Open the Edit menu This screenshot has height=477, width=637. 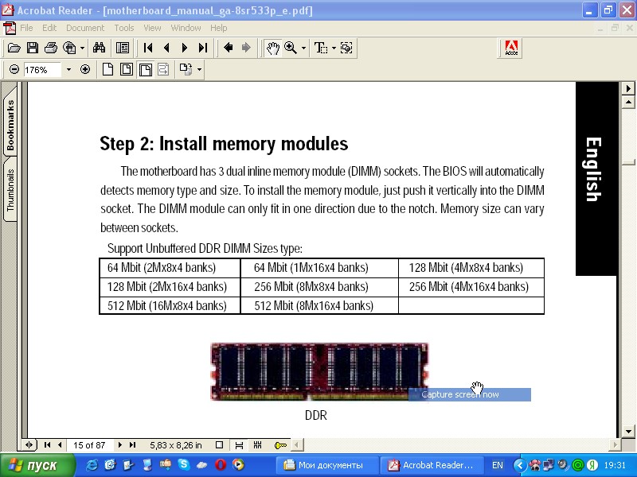coord(49,28)
